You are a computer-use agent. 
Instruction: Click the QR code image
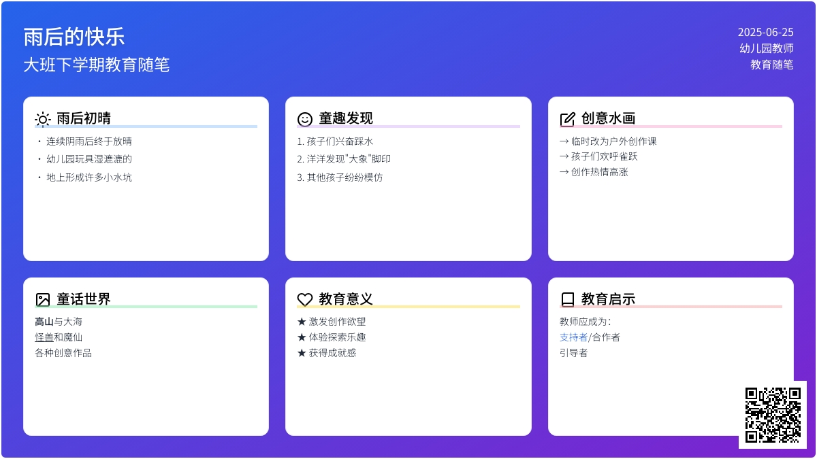tap(773, 415)
